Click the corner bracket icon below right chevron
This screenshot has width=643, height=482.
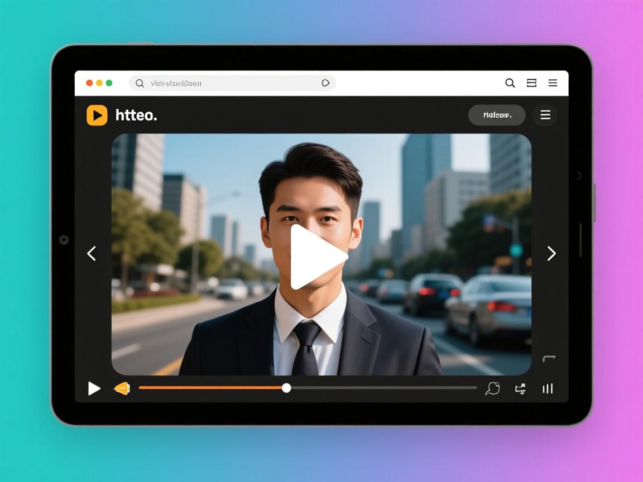click(549, 359)
